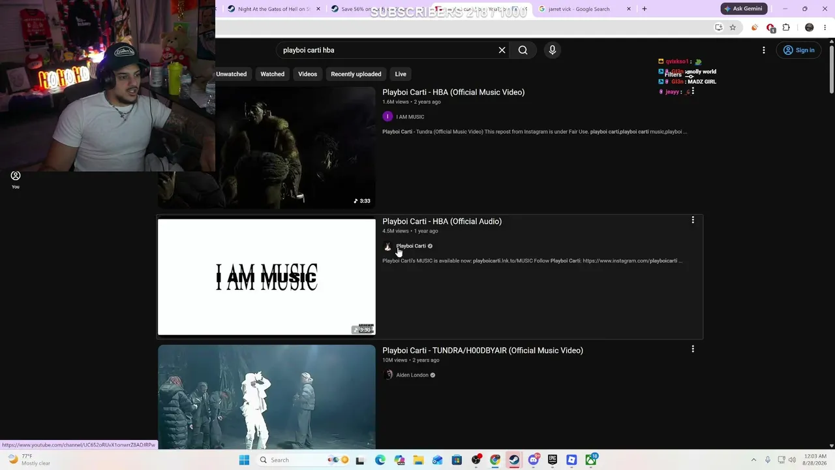Open OBS Studio from the taskbar
Viewport: 835px width, 470px height.
pos(476,460)
